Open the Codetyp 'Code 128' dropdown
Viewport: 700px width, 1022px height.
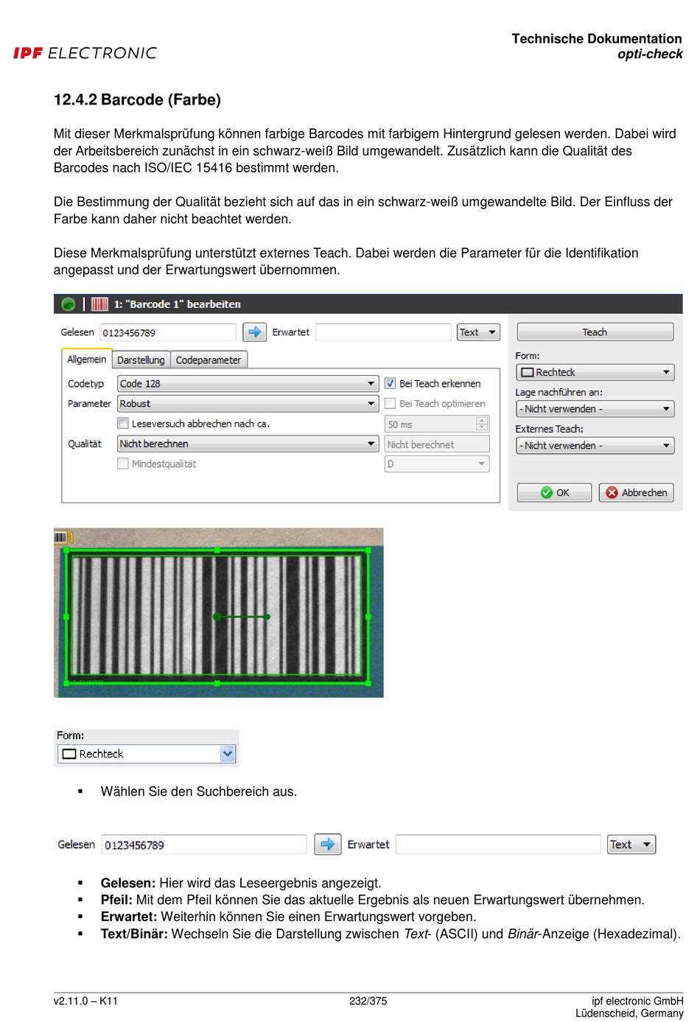coord(248,383)
